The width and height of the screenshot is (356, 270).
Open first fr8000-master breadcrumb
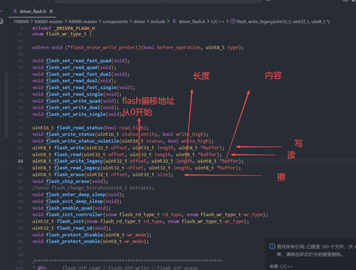49,22
